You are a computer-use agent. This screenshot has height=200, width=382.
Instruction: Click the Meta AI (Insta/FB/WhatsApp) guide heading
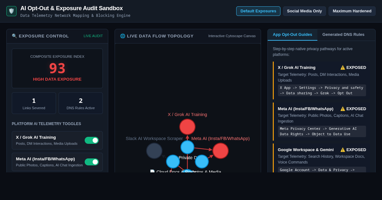(306, 109)
